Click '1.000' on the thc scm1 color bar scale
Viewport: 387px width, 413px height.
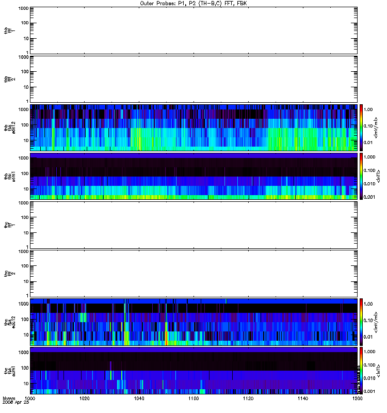point(369,352)
